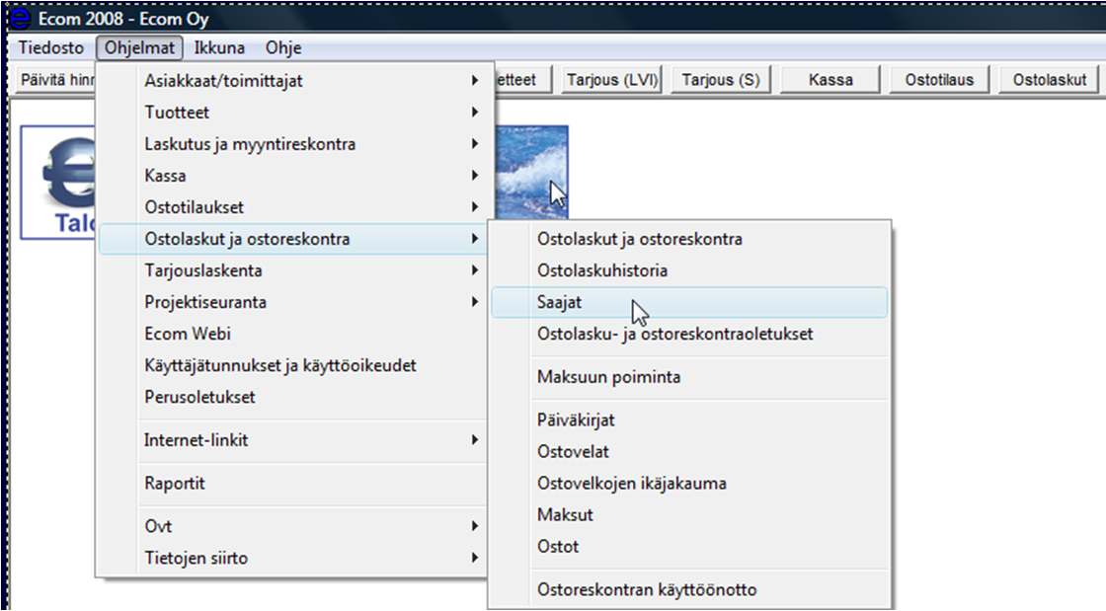
Task: Choose Ostolaskut ja ostoreskontra in the submenu
Action: pyautogui.click(x=689, y=239)
